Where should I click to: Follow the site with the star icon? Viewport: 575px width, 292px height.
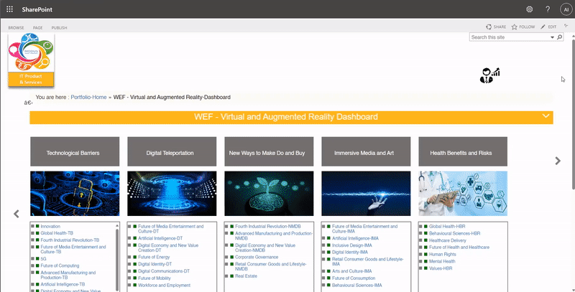click(x=514, y=27)
